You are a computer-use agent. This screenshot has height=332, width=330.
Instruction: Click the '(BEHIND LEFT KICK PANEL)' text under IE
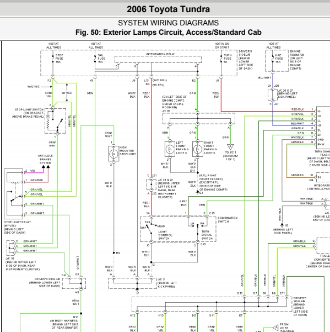[x=283, y=231]
